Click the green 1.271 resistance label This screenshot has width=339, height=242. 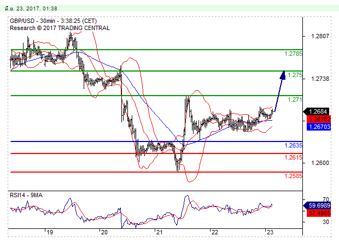295,99
